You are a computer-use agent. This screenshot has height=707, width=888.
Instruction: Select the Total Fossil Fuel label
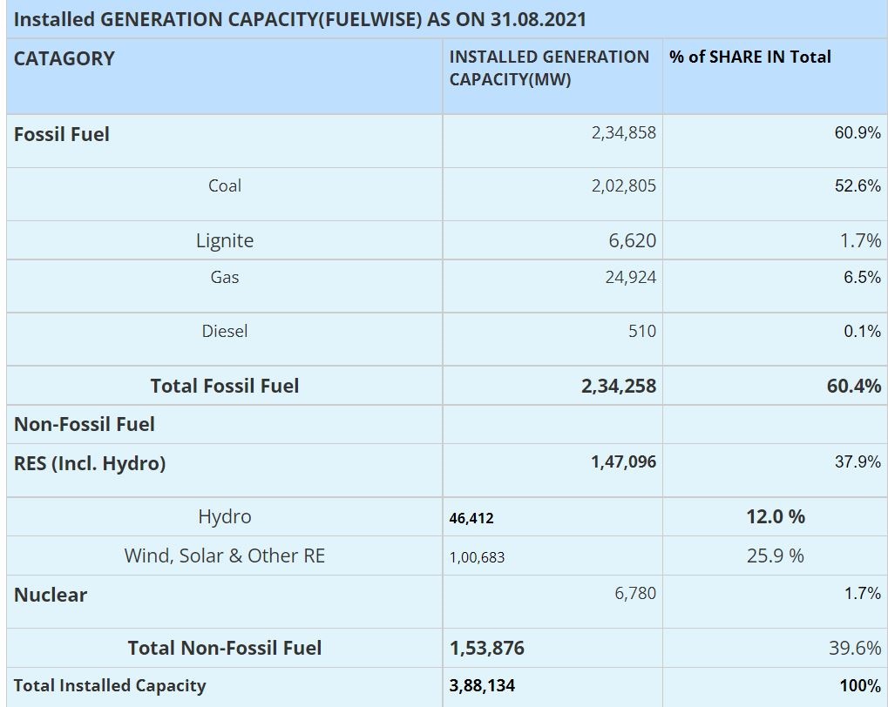[224, 386]
